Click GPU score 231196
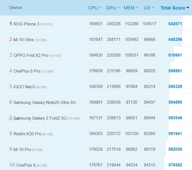Screen dimensions: 192x170 tap(114, 71)
